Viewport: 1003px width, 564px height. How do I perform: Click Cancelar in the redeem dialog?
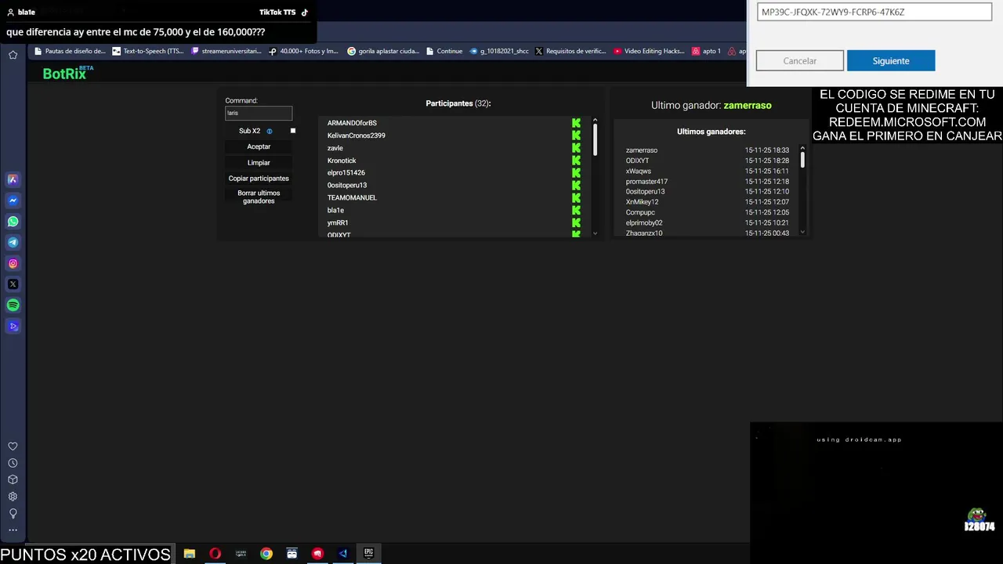point(800,61)
